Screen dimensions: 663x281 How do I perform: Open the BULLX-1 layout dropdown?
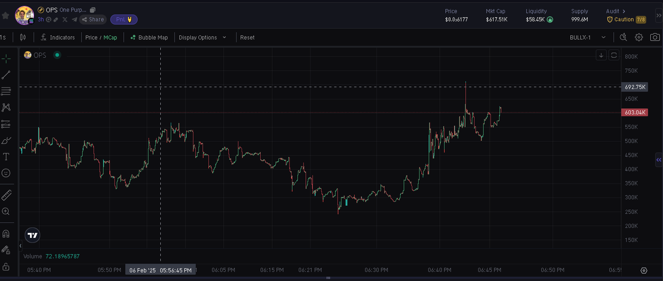[588, 38]
